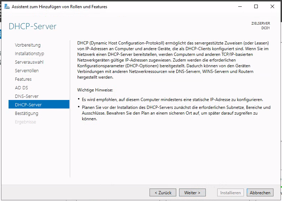Viewport: 282px width, 201px height.
Task: Jump to the AD DS step
Action: (x=21, y=88)
